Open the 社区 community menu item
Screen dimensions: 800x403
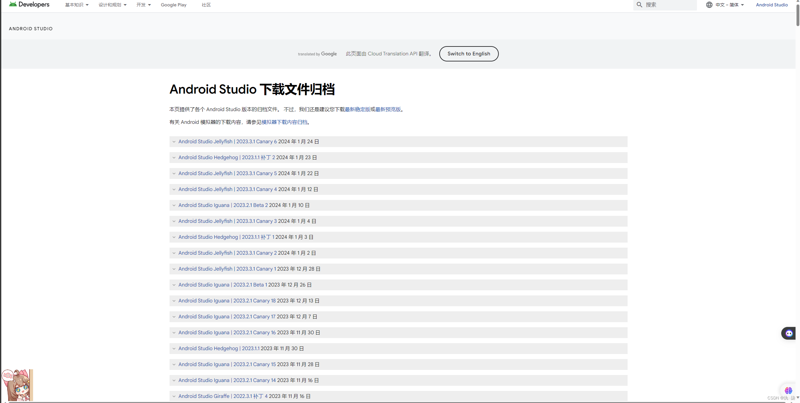click(x=206, y=5)
